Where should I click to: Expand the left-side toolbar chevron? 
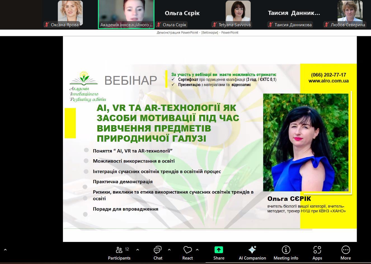point(5,250)
